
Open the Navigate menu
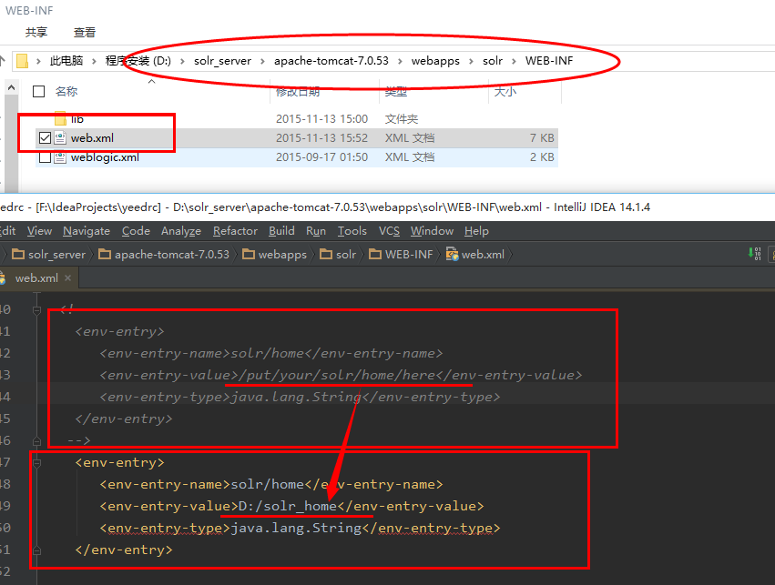click(x=87, y=230)
